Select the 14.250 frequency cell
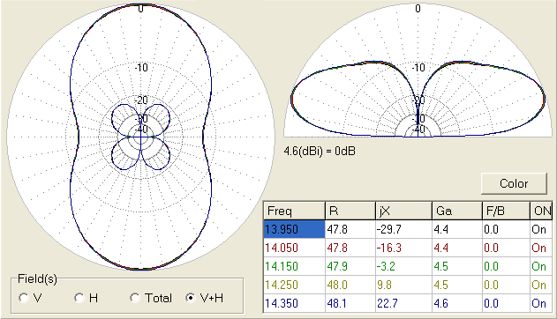Screen dimensions: 557x319 (294, 285)
